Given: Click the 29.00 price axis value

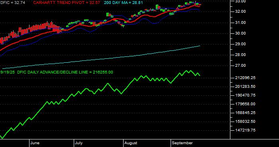Looking at the screenshot, I should (x=240, y=44).
